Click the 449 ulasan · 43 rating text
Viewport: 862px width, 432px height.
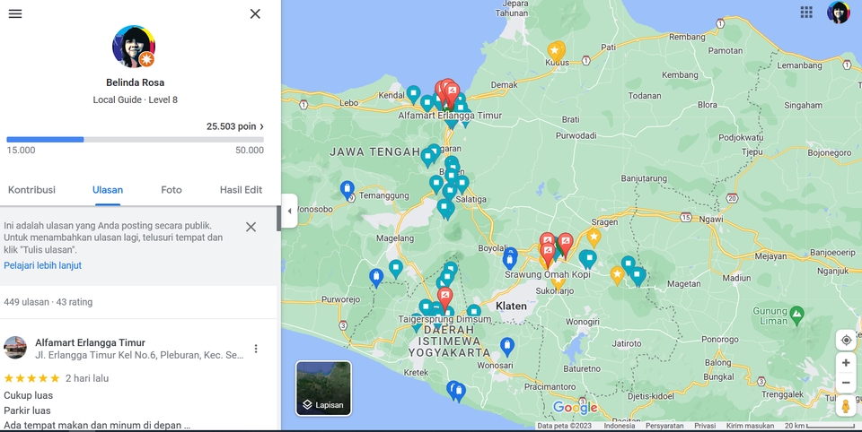pyautogui.click(x=48, y=302)
